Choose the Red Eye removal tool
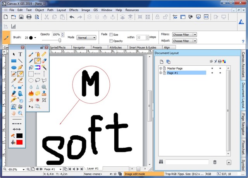This screenshot has width=248, height=178. pos(38,99)
